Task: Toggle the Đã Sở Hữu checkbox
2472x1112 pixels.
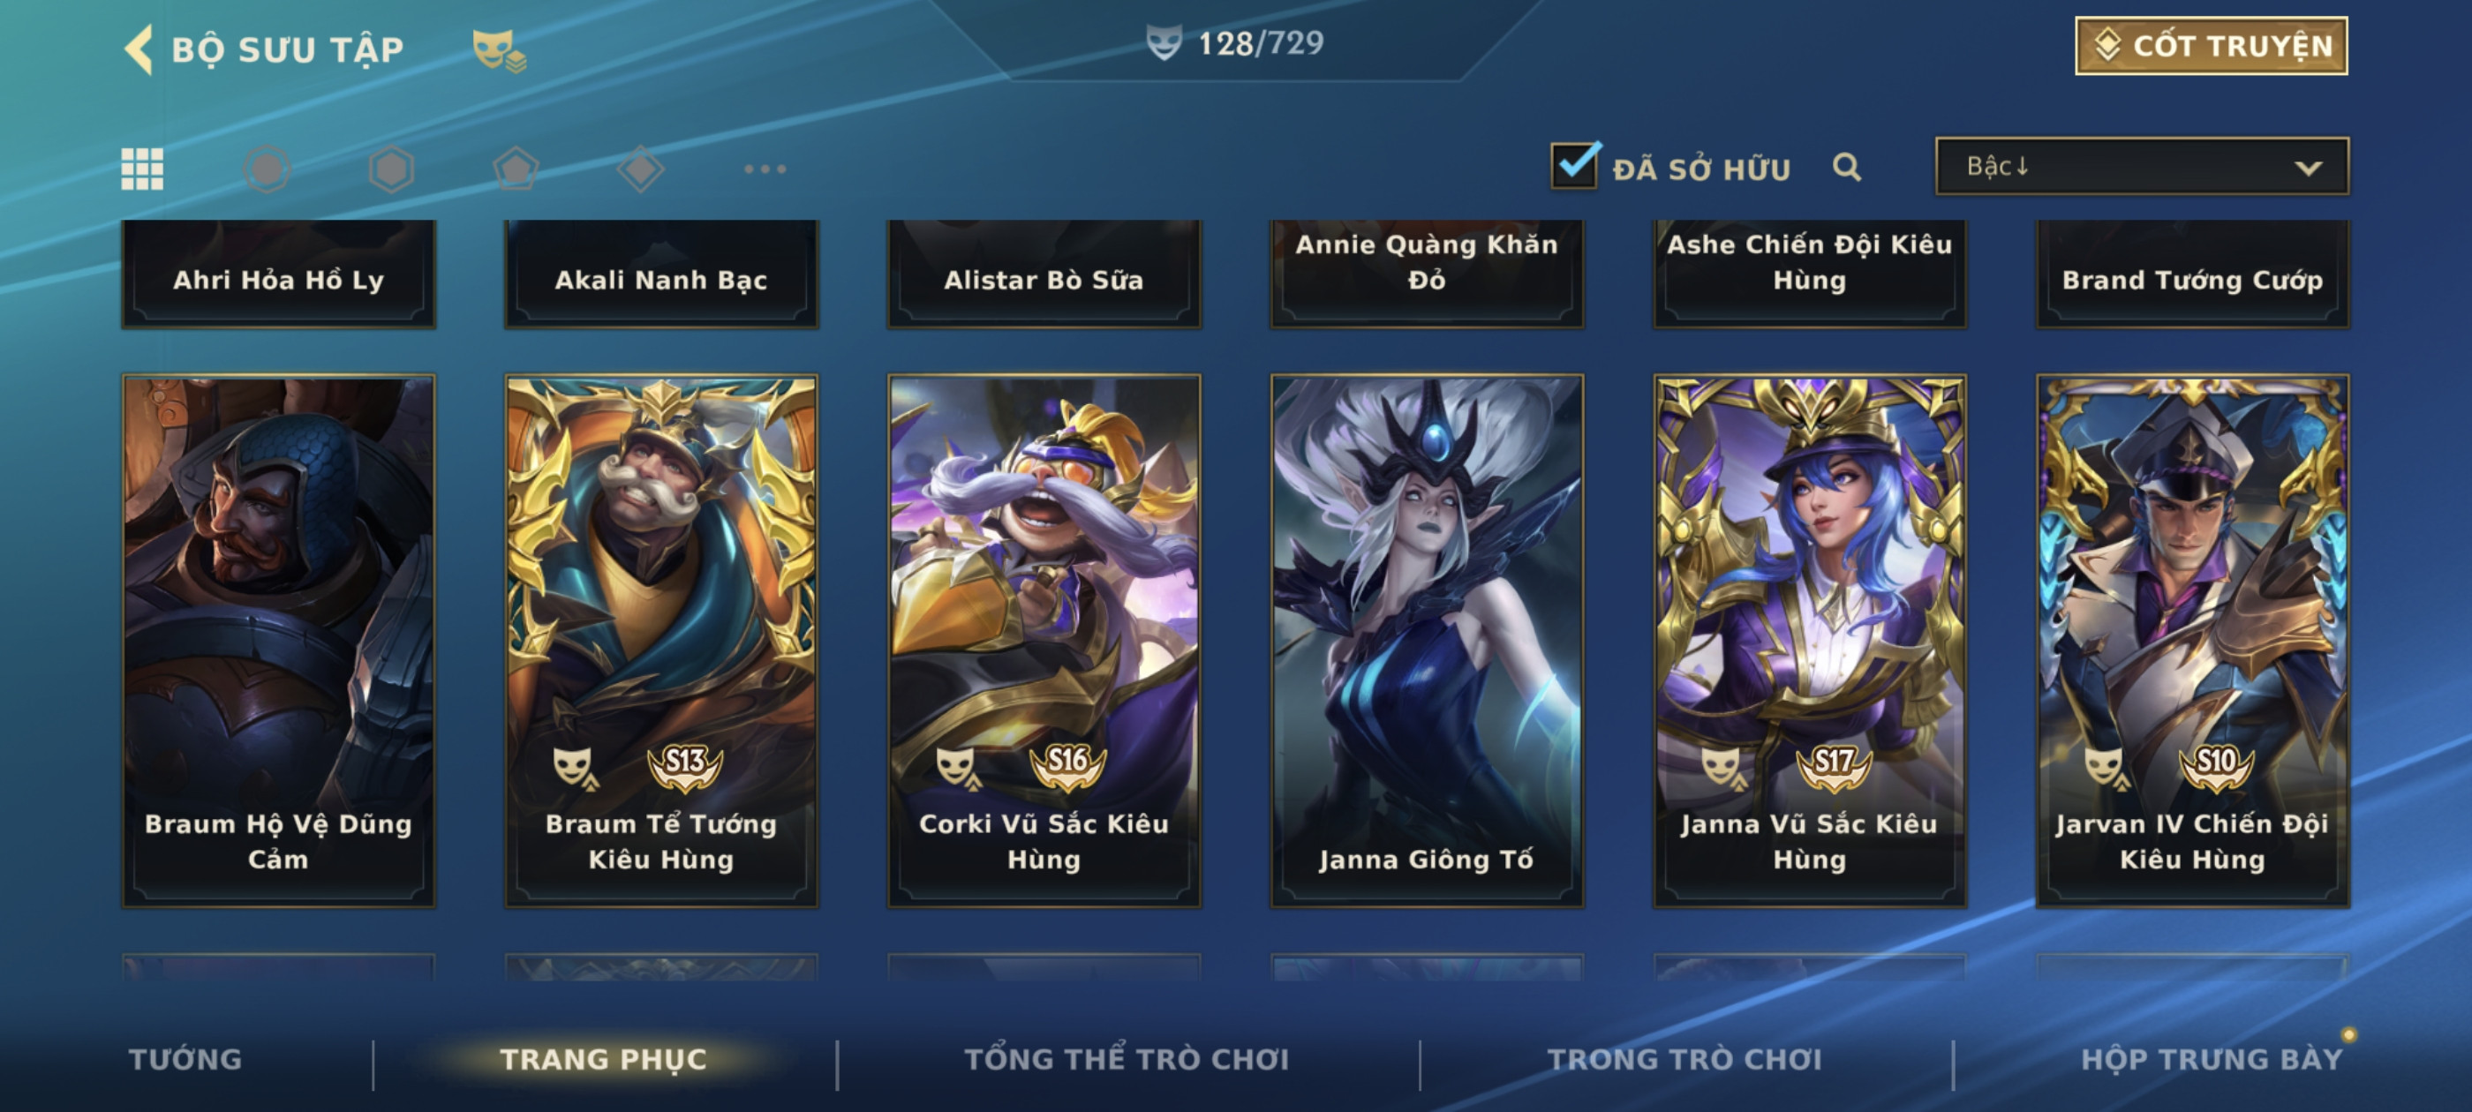Action: [x=1575, y=165]
